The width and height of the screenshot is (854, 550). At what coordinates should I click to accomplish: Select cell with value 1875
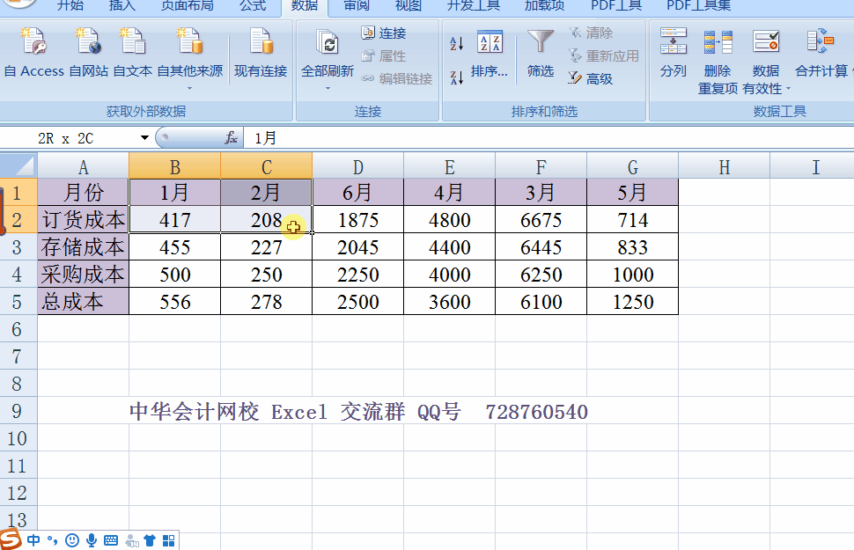click(x=357, y=220)
